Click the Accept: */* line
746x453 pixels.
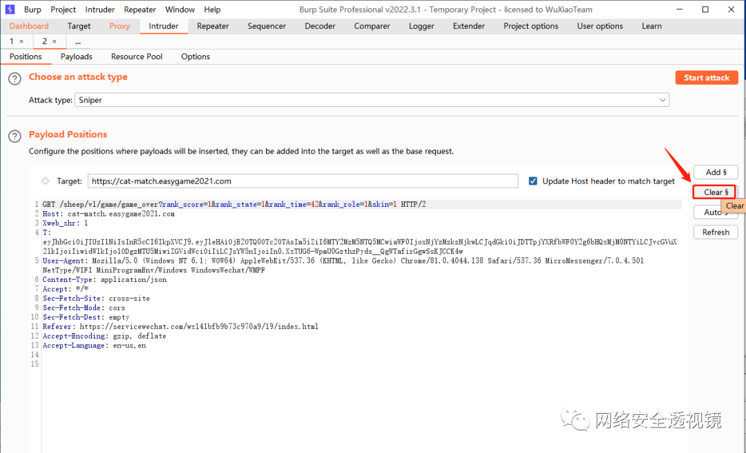66,289
